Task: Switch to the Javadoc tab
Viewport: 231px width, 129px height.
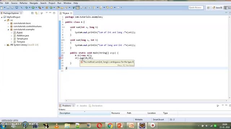Action: (x=82, y=106)
